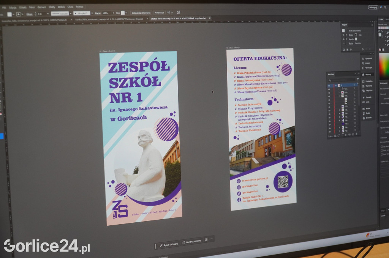Screen dimensions: 389x258
Task: Open the Widok menu
Action: (x=61, y=7)
